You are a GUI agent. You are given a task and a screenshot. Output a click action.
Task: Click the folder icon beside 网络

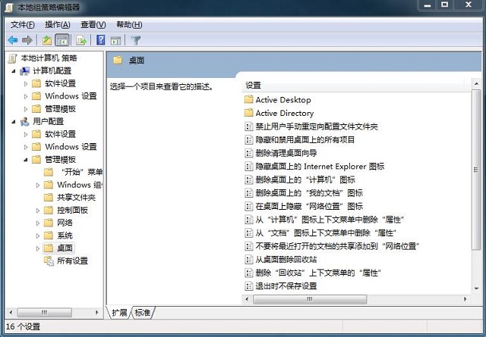49,223
